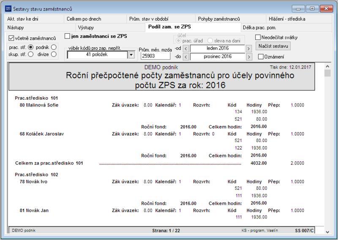The width and height of the screenshot is (338, 240).
Task: Click report scrollbar down arrow
Action: [327, 232]
